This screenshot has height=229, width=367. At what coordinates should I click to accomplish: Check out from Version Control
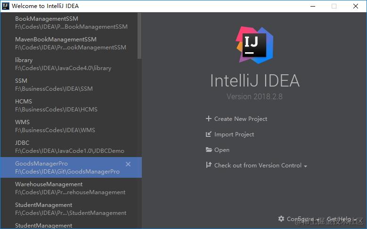click(258, 166)
